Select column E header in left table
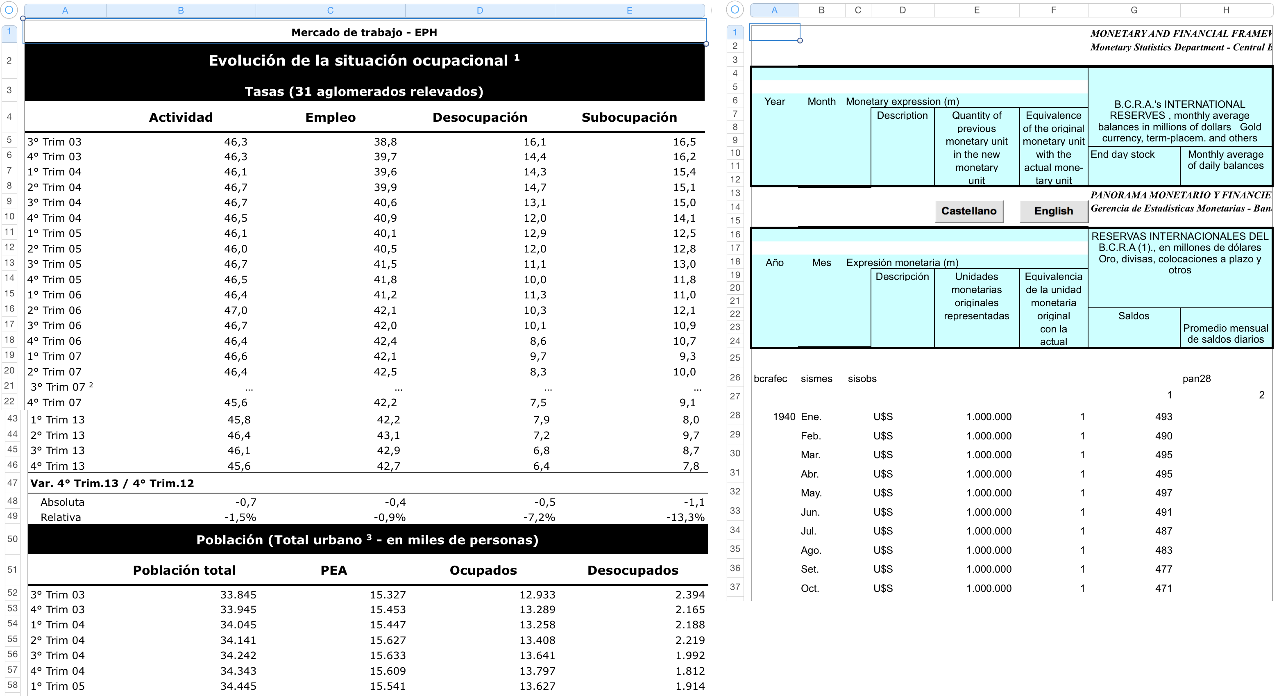Image resolution: width=1279 pixels, height=696 pixels. point(629,10)
